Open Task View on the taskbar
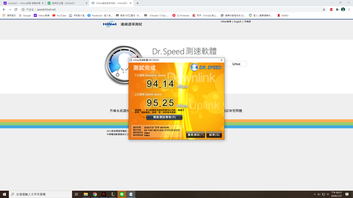353x198 pixels. pos(76,194)
